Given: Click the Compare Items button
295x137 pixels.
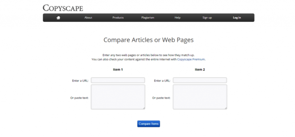Looking at the screenshot, I should pyautogui.click(x=149, y=124).
